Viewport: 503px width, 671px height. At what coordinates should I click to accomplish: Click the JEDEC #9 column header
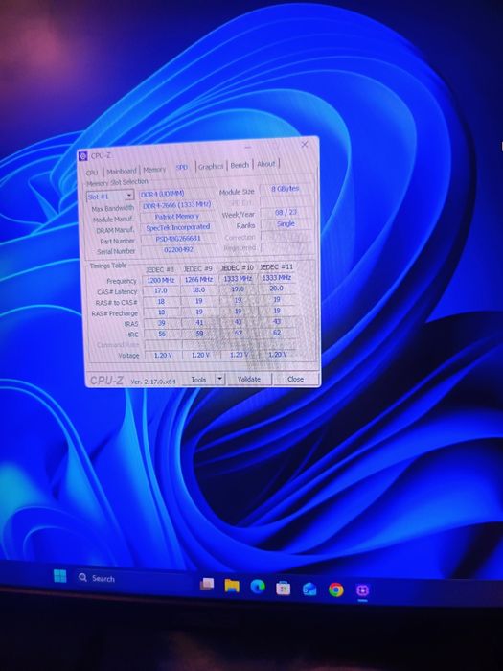coord(197,268)
